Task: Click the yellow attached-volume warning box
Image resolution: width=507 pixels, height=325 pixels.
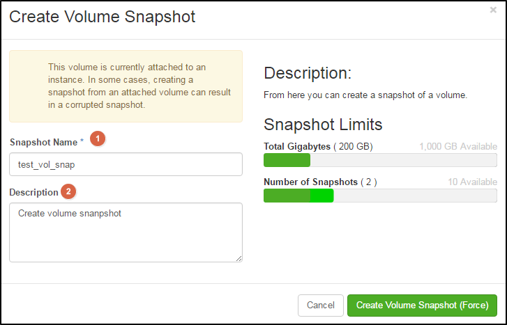Action: point(126,86)
